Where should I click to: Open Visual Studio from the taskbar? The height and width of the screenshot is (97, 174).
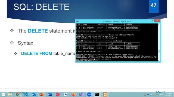tap(81, 95)
